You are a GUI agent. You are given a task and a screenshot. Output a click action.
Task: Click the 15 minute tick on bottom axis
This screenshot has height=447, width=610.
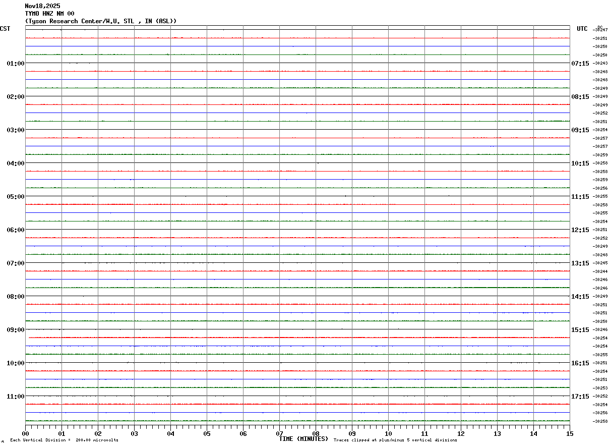click(570, 433)
